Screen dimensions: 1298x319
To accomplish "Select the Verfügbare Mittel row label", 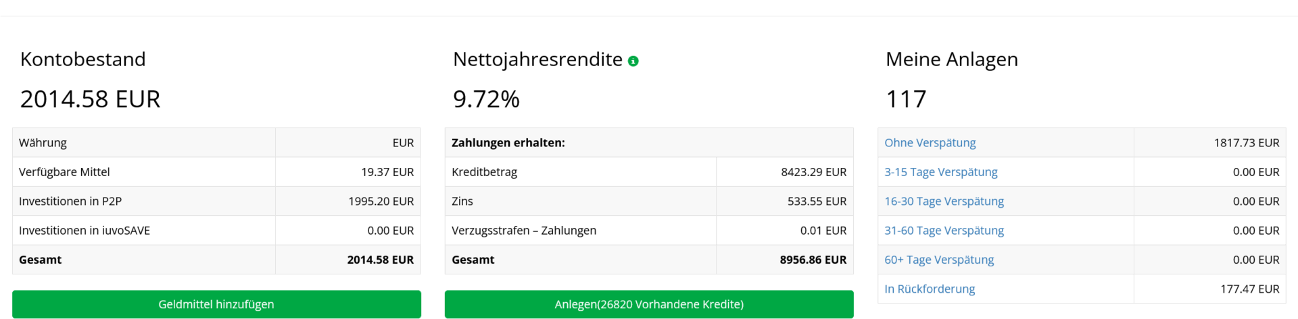I will (x=64, y=172).
